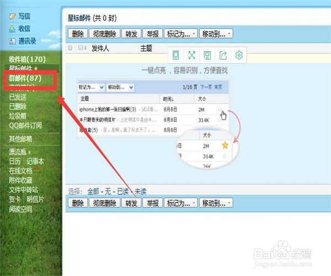Open 其他邮箱 in sidebar

(20, 139)
